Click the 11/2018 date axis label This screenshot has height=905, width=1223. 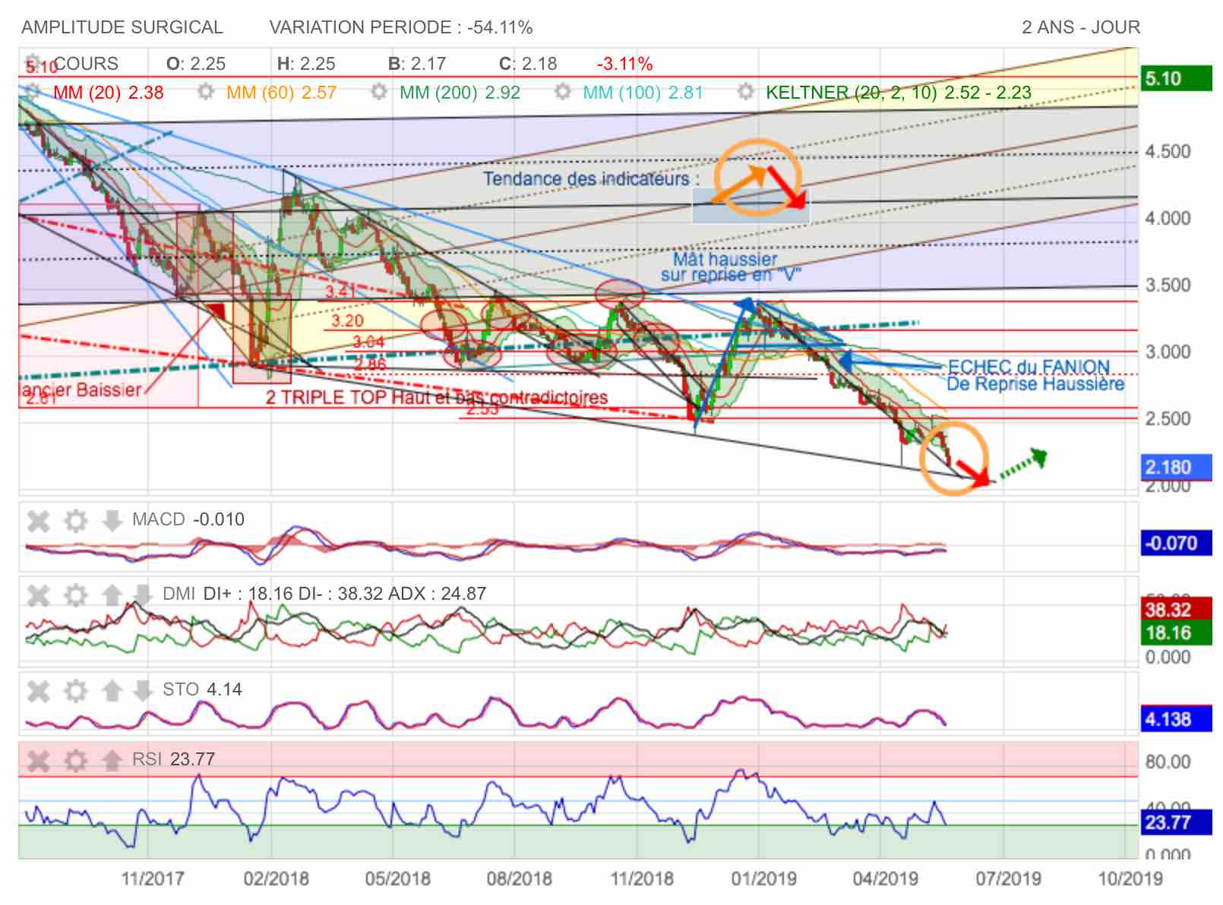(x=643, y=878)
